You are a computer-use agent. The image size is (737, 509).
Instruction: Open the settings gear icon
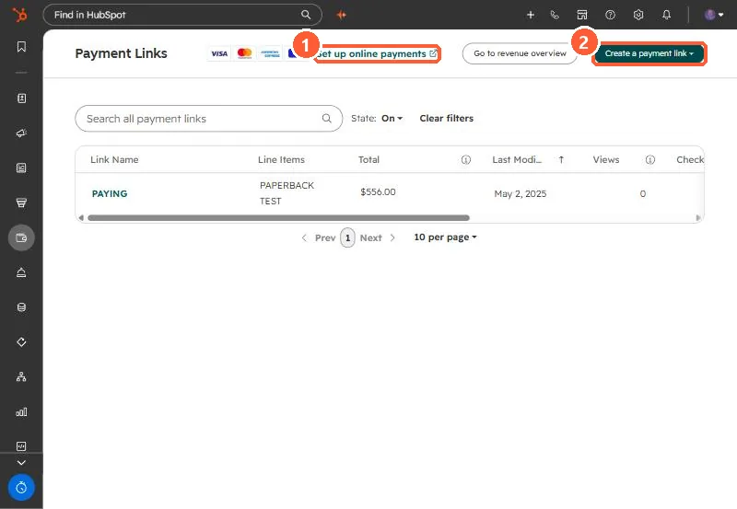638,15
